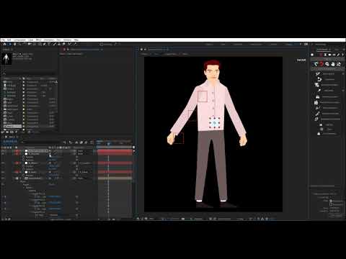Screen dimensions: 346x259
Task: Open the Window menu
Action: [x=67, y=40]
